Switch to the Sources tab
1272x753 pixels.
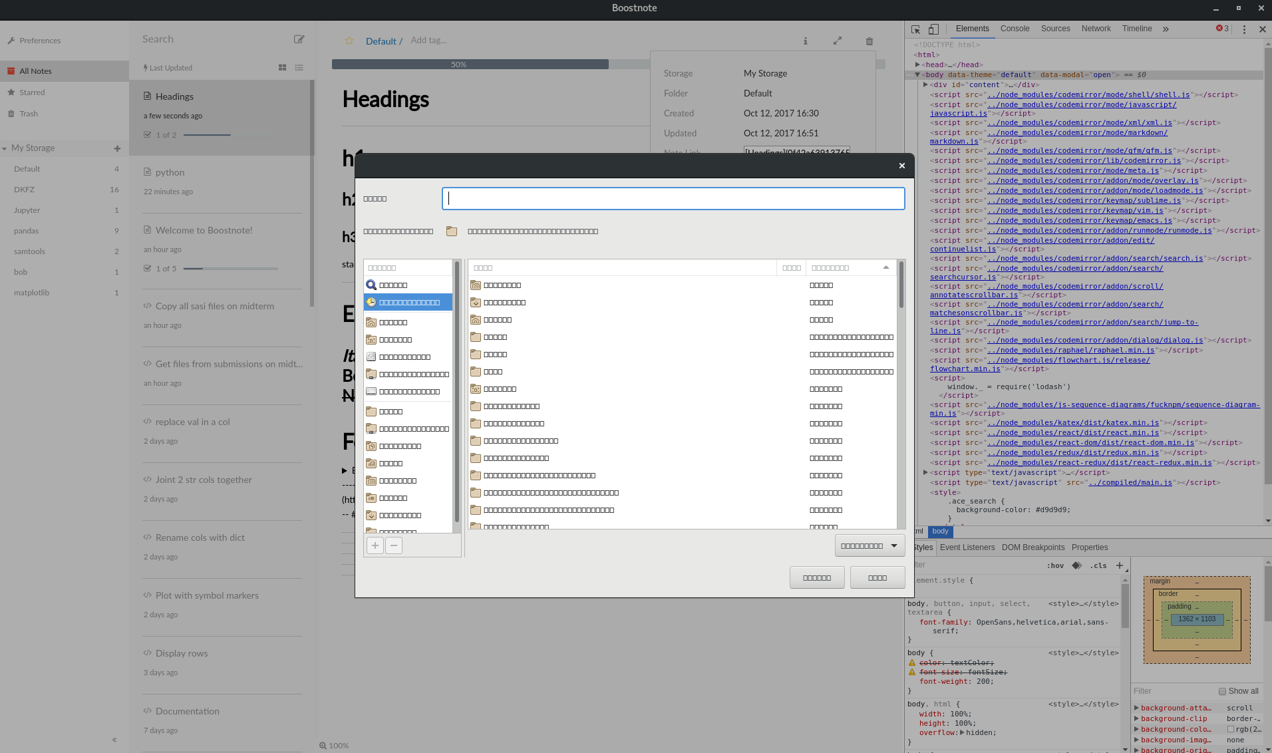click(x=1055, y=29)
